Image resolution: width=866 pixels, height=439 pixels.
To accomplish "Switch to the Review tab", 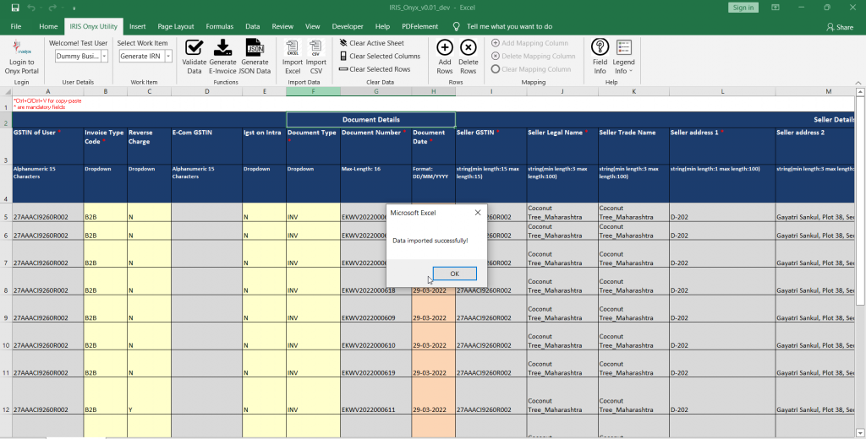I will point(282,26).
